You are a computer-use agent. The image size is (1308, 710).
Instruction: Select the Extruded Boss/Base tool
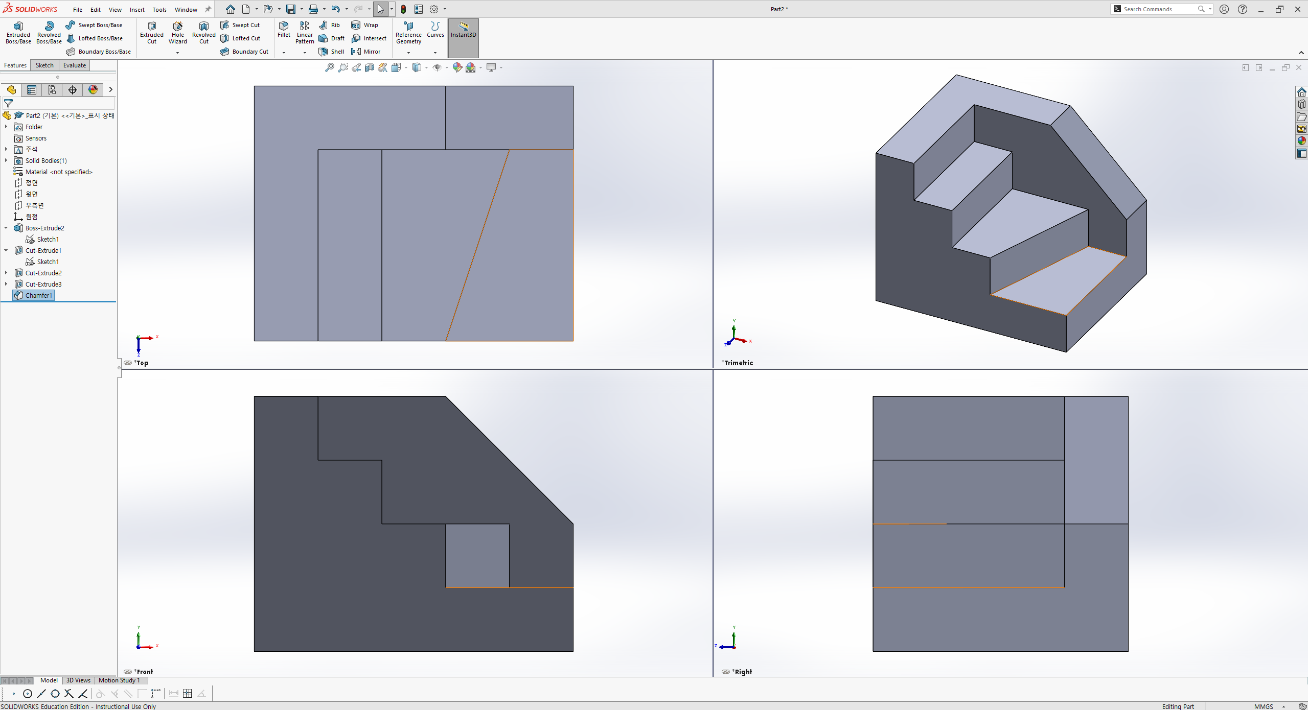click(x=18, y=33)
